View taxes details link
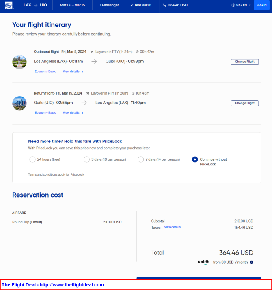272x290 pixels. [173, 227]
